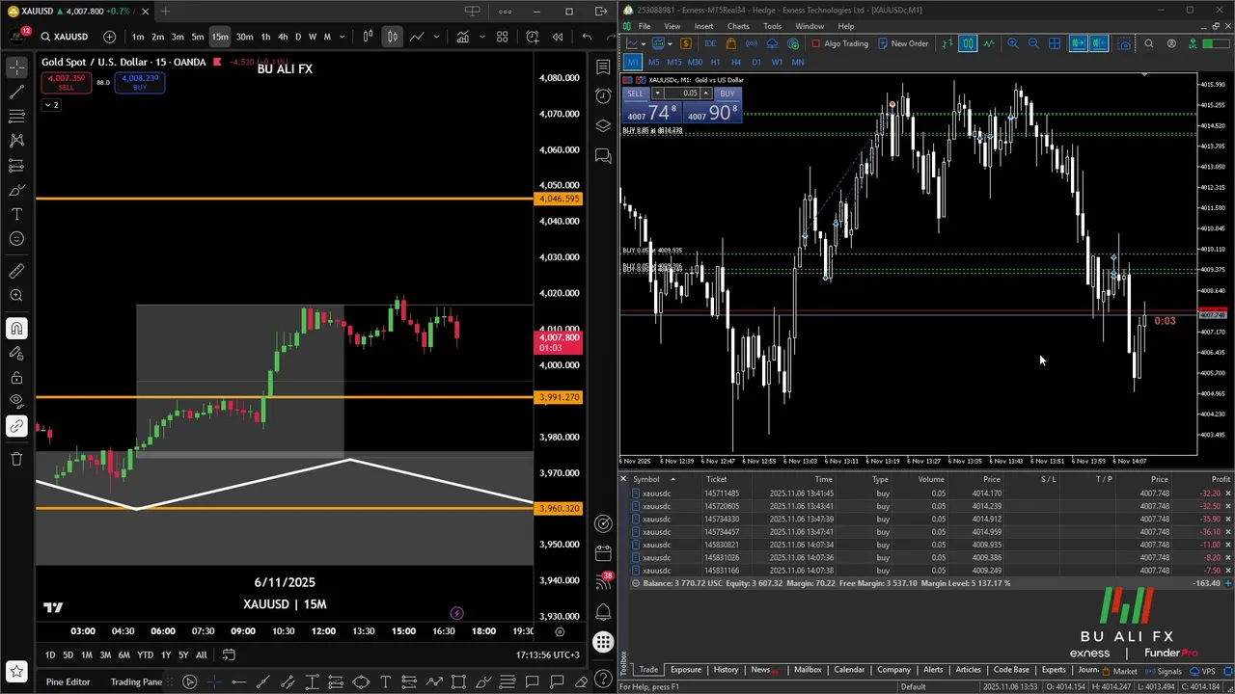Select the YTD date range button

[145, 654]
